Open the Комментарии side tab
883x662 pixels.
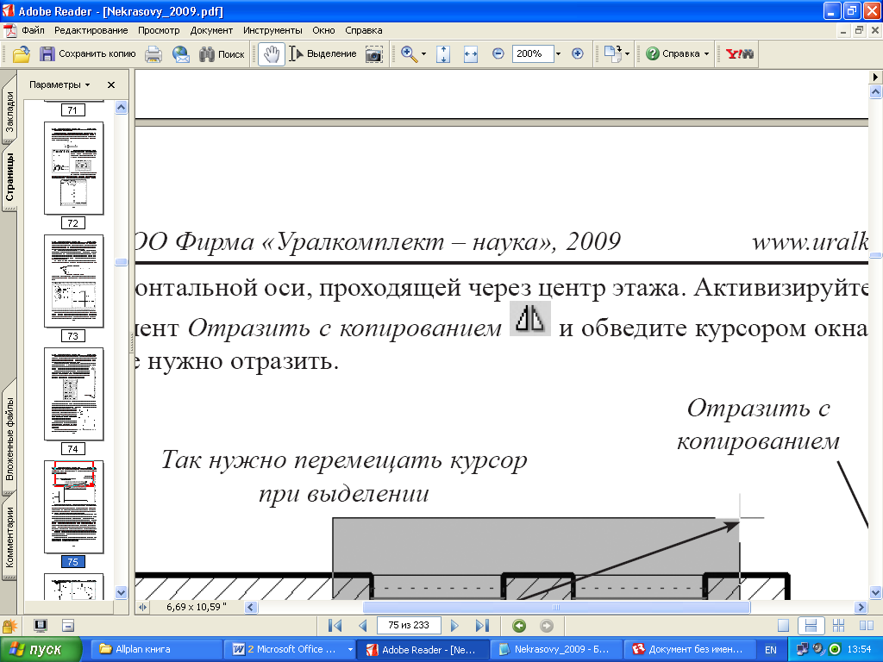coord(9,538)
